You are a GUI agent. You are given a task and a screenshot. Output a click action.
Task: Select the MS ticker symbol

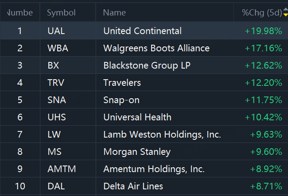(x=54, y=152)
